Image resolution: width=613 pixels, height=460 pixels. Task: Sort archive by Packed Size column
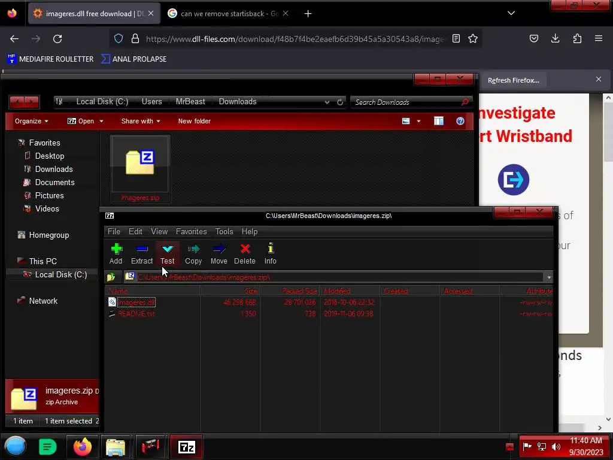click(290, 291)
